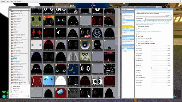Toggle the Join Player's Squad checkbox
Image resolution: width=182 pixels, height=102 pixels.
pos(11,92)
